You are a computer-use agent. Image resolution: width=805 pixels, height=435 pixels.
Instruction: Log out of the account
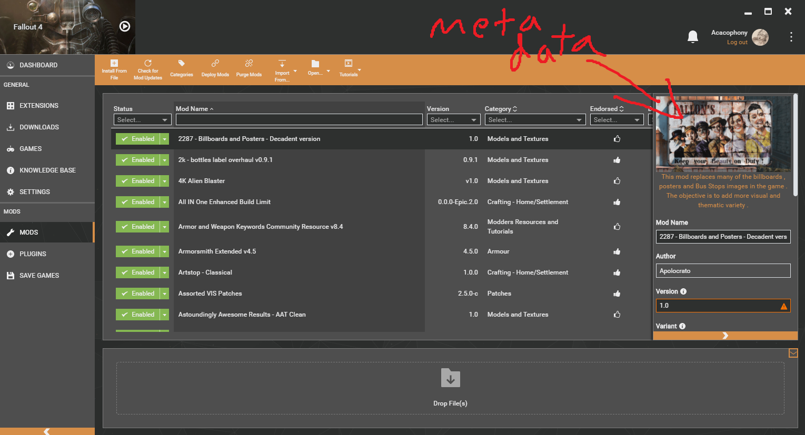[x=737, y=43]
